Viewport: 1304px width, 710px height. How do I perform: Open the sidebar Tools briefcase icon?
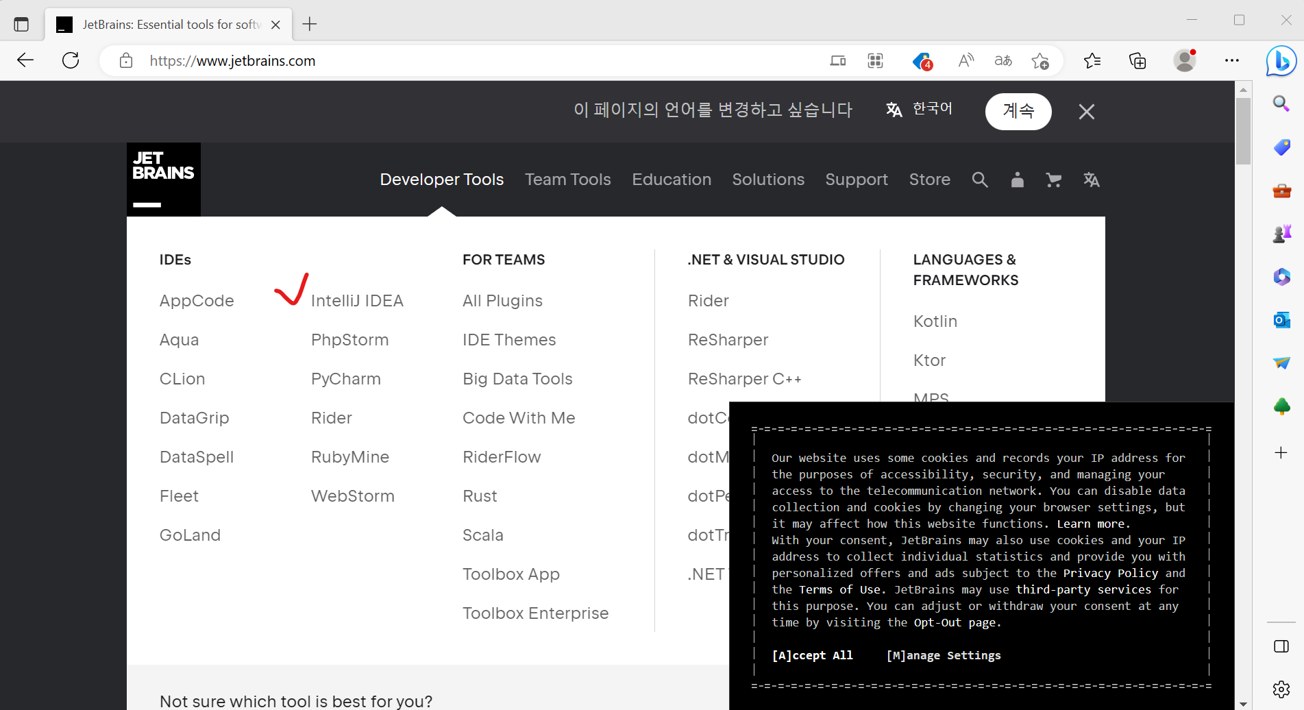pyautogui.click(x=1281, y=191)
